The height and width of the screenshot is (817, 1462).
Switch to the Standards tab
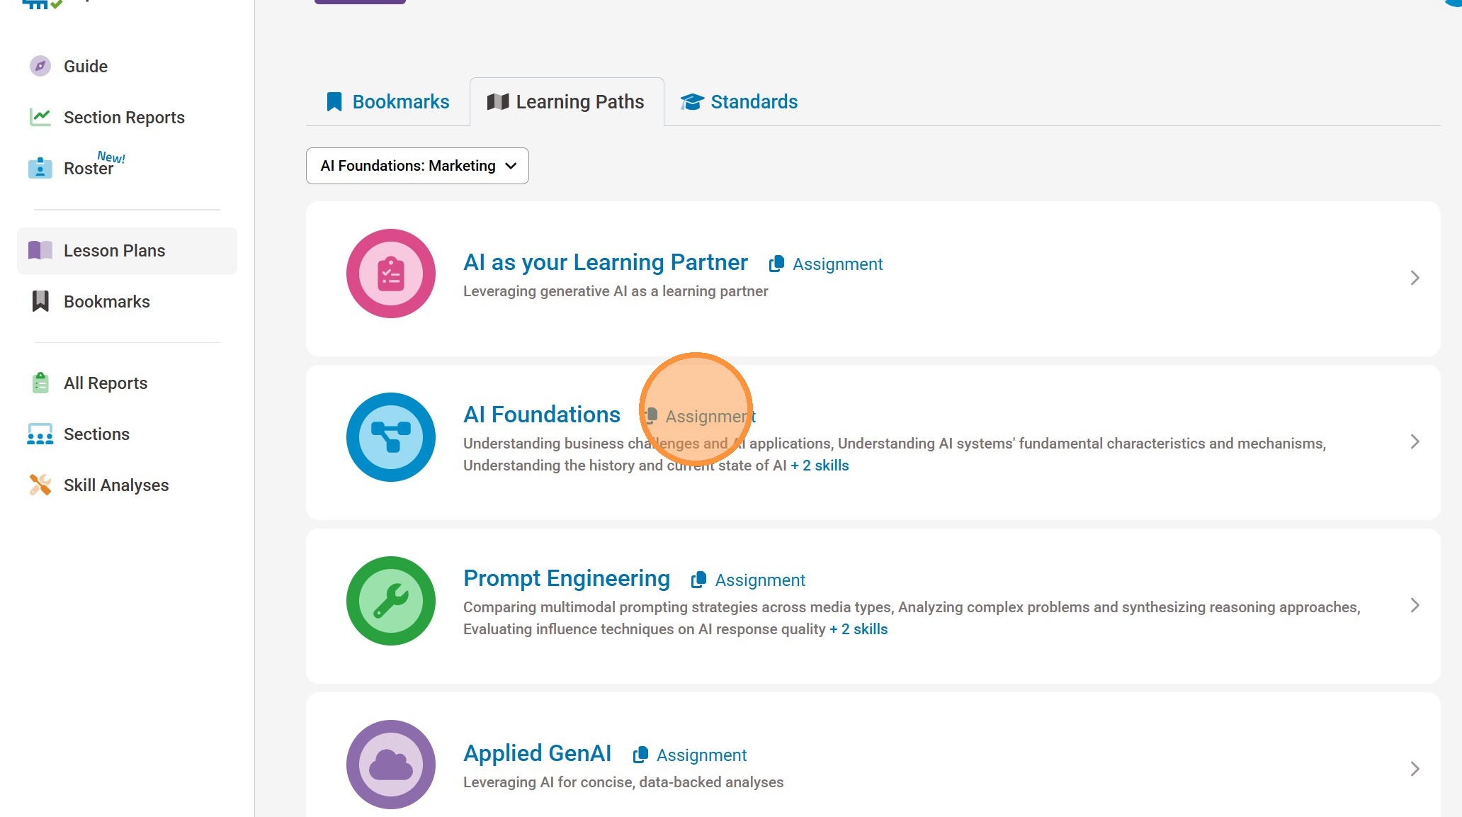(x=739, y=102)
